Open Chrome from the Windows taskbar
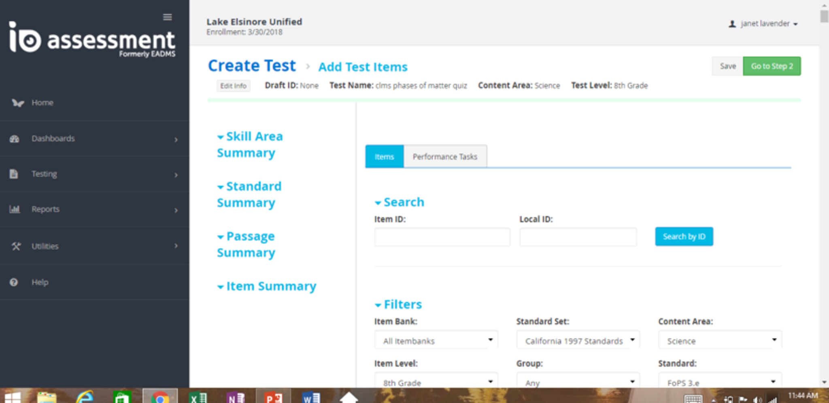Screen dimensions: 829x403 (x=160, y=397)
